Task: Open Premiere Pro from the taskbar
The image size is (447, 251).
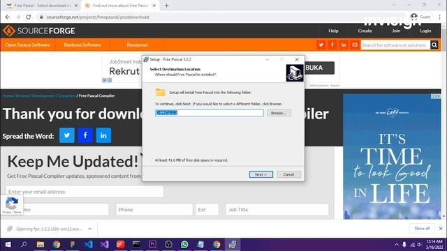Action: 152,245
